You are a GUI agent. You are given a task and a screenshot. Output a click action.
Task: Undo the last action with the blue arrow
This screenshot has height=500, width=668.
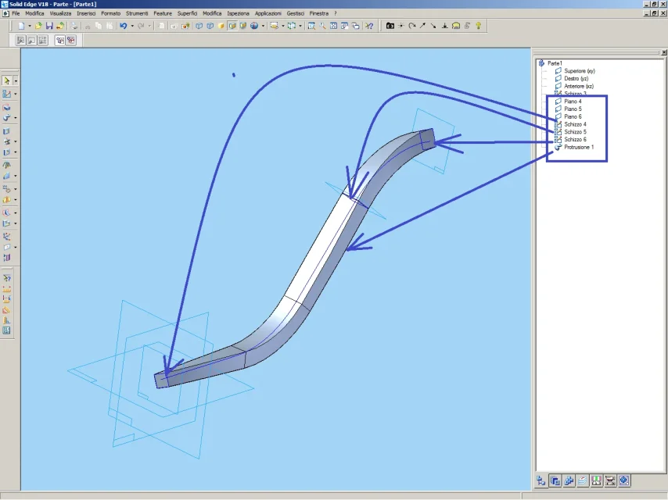123,26
